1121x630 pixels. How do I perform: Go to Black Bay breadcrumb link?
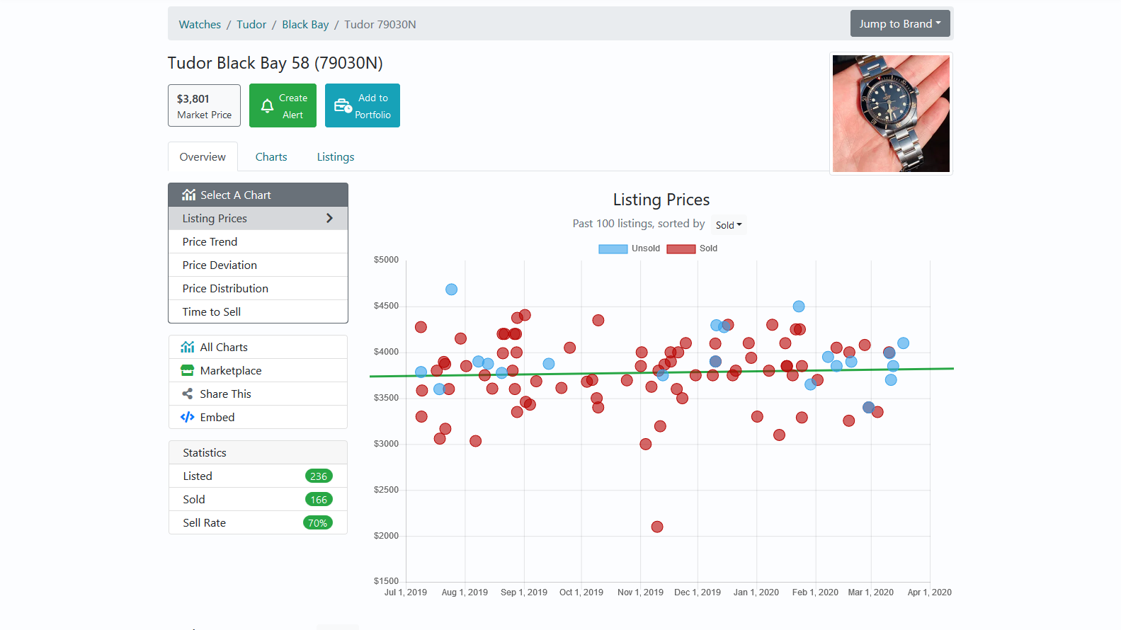[305, 24]
